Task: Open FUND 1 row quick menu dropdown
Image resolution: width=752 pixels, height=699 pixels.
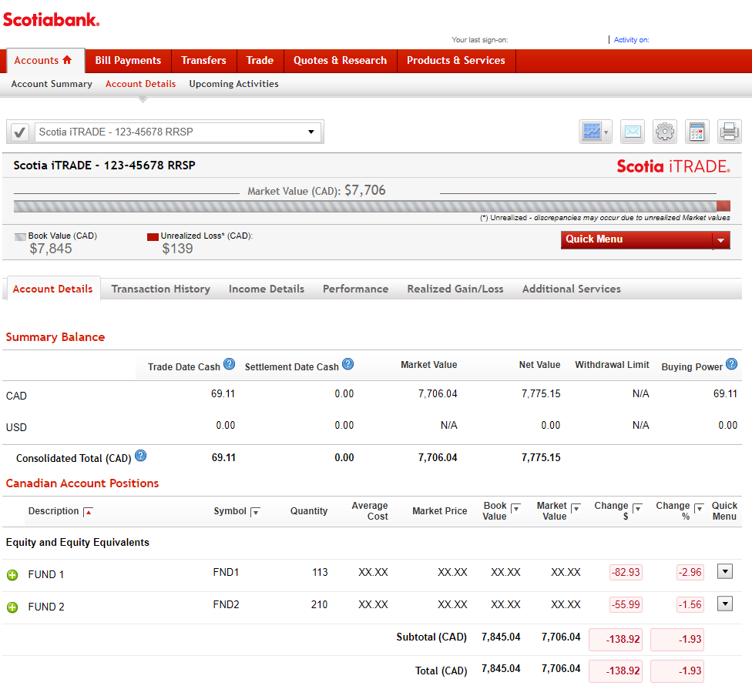Action: click(x=725, y=571)
